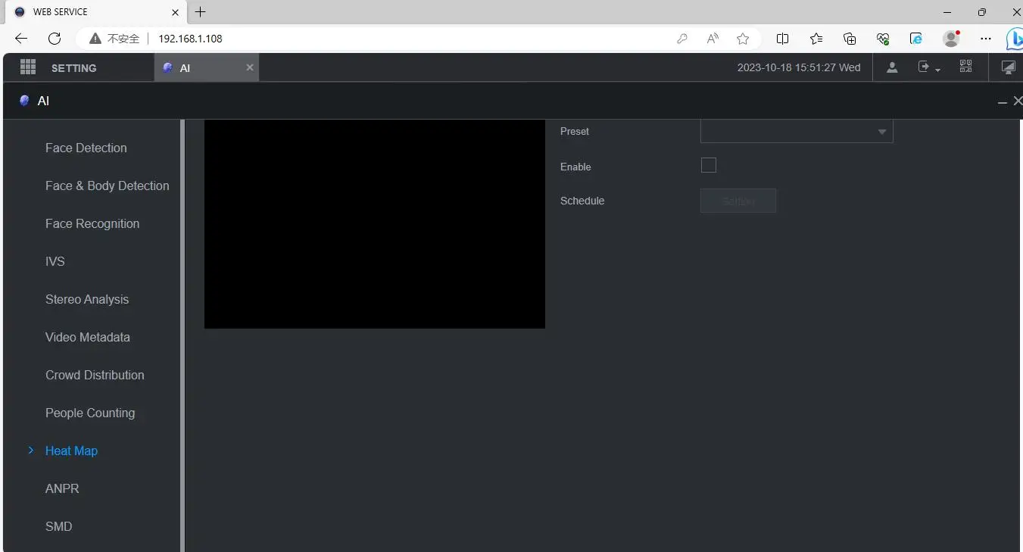
Task: Open a new browser tab with the plus icon
Action: click(x=200, y=12)
